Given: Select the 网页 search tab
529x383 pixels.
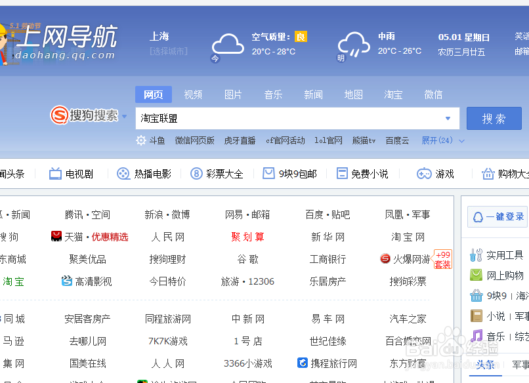Looking at the screenshot, I should [154, 94].
